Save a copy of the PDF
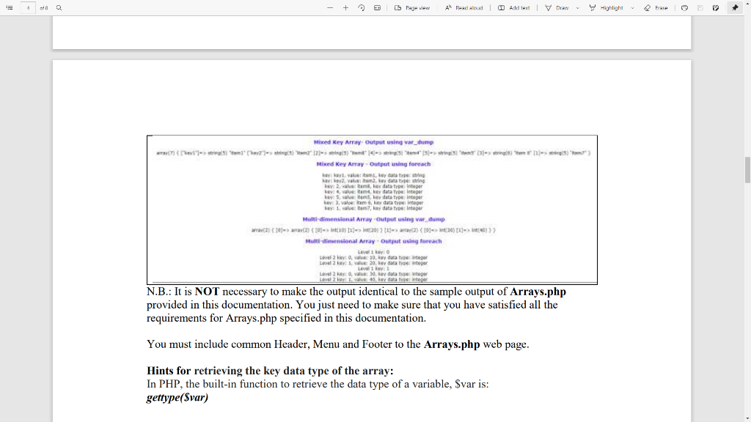 pos(715,8)
